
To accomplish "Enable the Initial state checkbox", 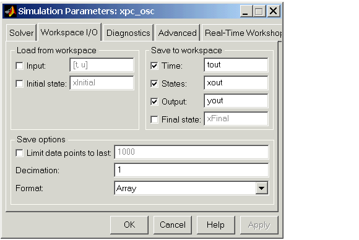I will 19,84.
